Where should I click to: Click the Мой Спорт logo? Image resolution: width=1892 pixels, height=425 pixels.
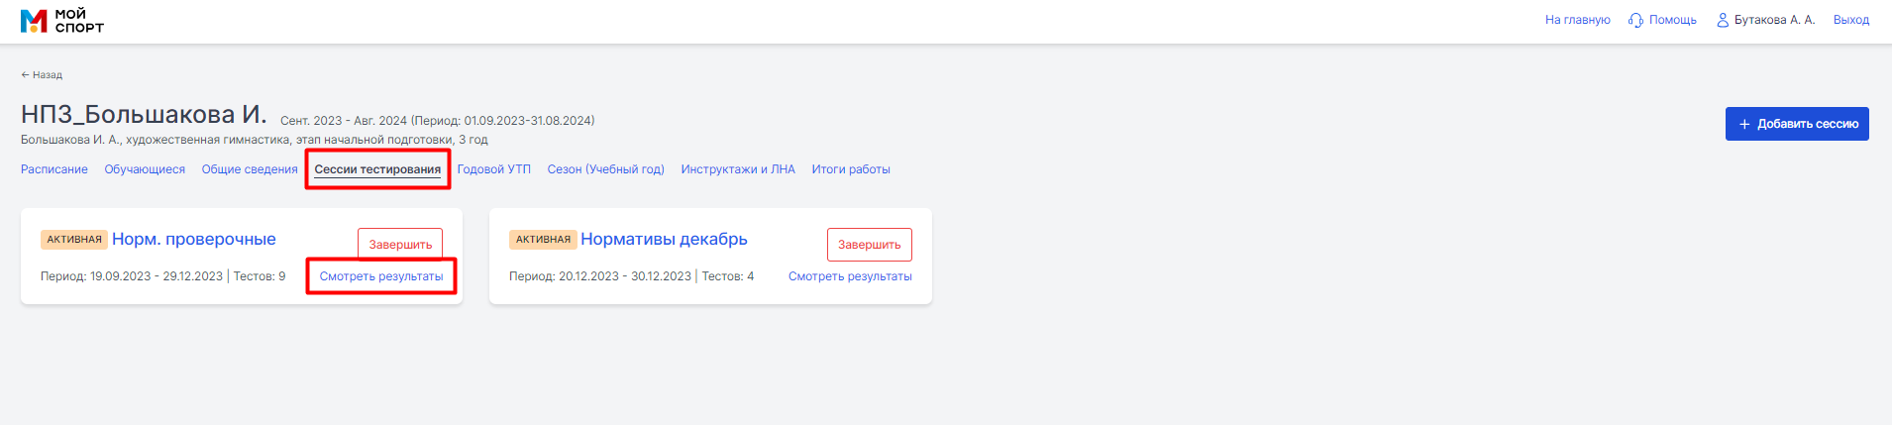(x=61, y=20)
